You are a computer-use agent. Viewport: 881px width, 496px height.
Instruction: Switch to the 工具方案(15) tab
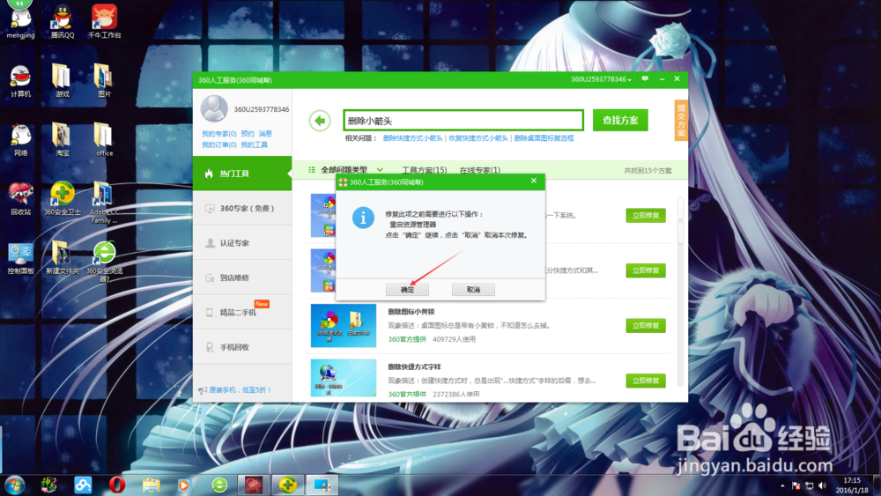pyautogui.click(x=425, y=170)
